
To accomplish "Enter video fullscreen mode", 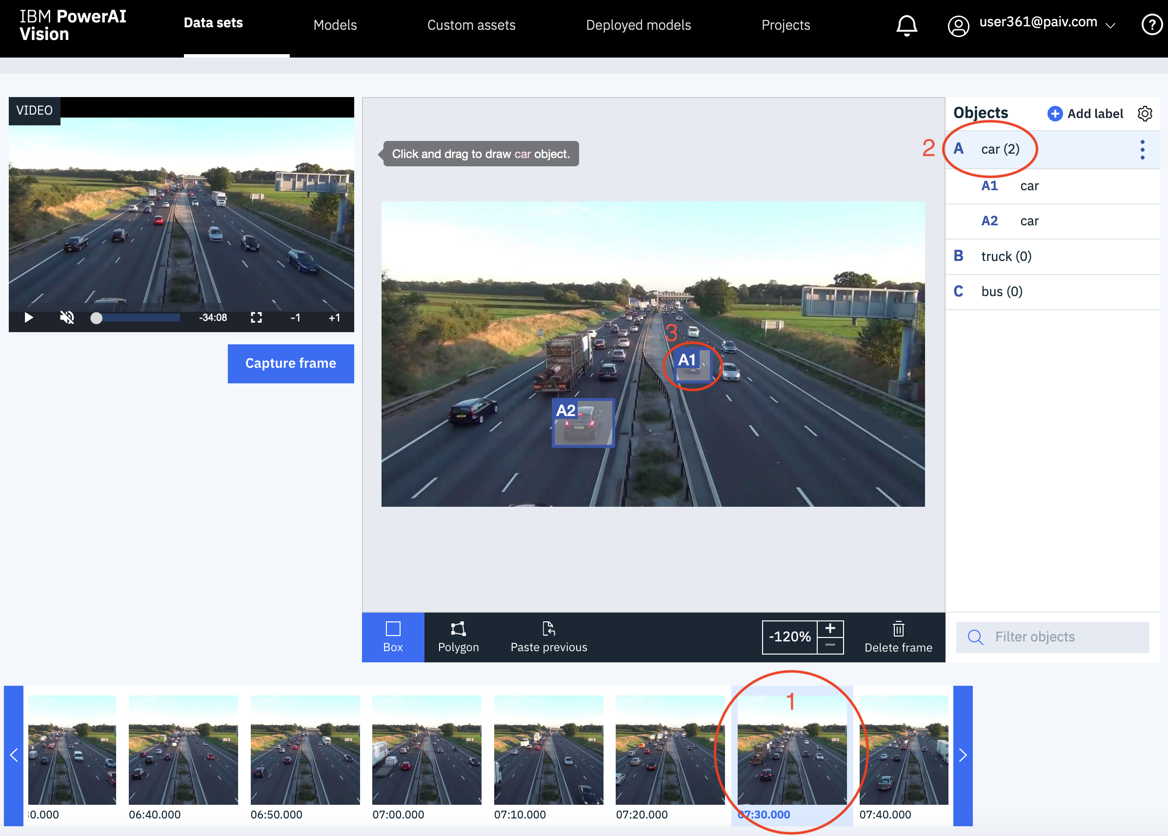I will tap(256, 318).
